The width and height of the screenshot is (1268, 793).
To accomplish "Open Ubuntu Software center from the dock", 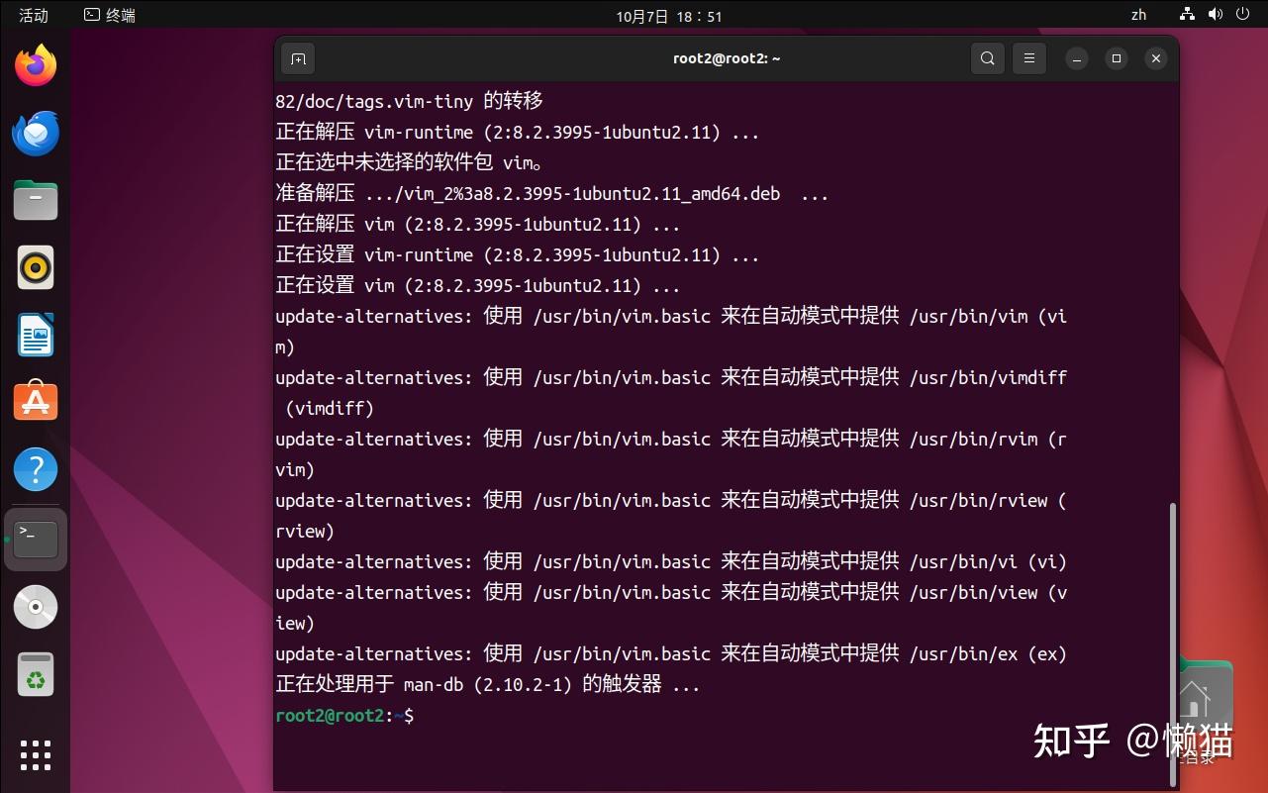I will [35, 401].
